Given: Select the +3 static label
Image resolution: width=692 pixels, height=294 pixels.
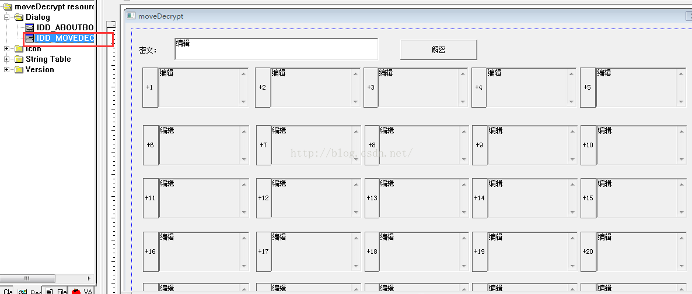Looking at the screenshot, I should [x=371, y=87].
